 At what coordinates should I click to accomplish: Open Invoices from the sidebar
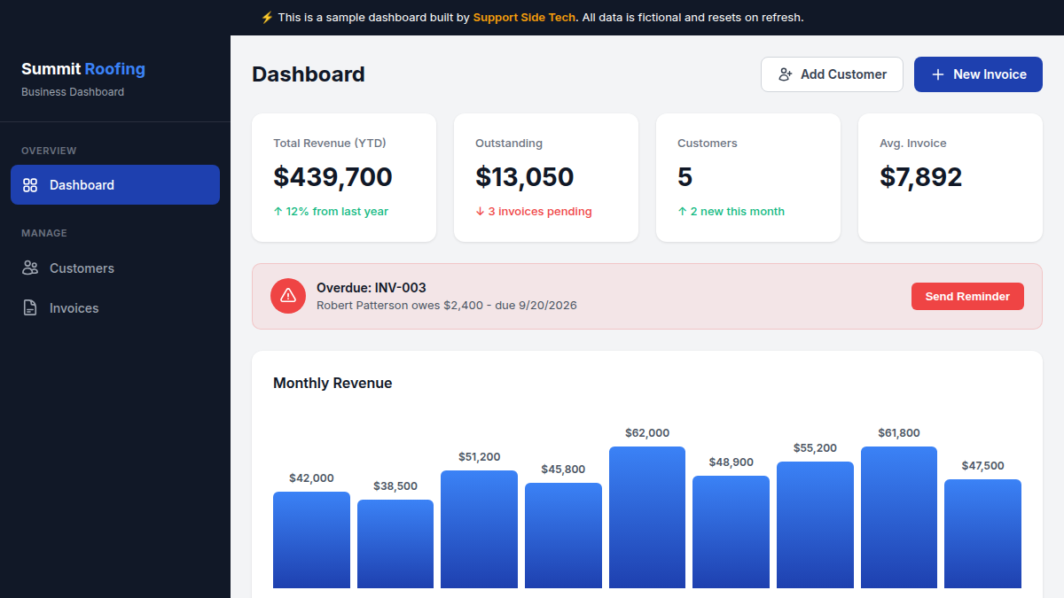coord(115,308)
